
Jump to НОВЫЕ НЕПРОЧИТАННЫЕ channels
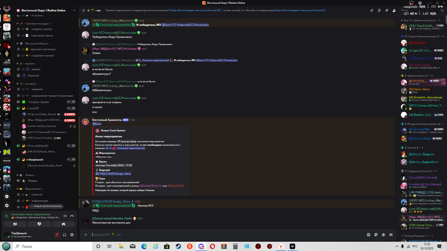46,206
